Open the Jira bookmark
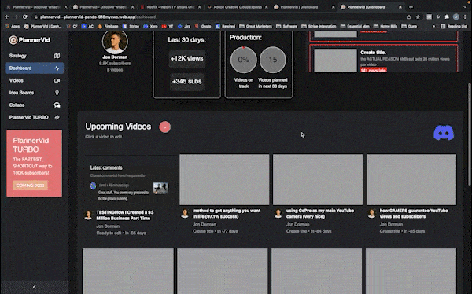 [184, 27]
